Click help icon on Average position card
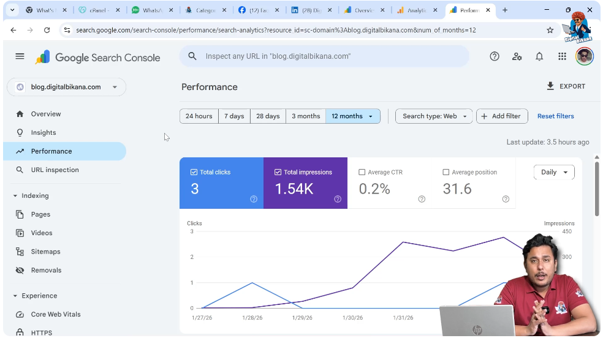 (x=506, y=199)
